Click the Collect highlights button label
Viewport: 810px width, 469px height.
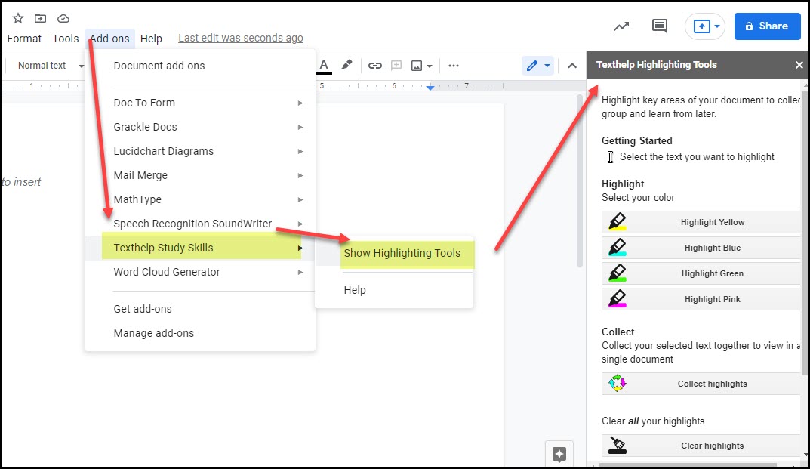pos(713,384)
